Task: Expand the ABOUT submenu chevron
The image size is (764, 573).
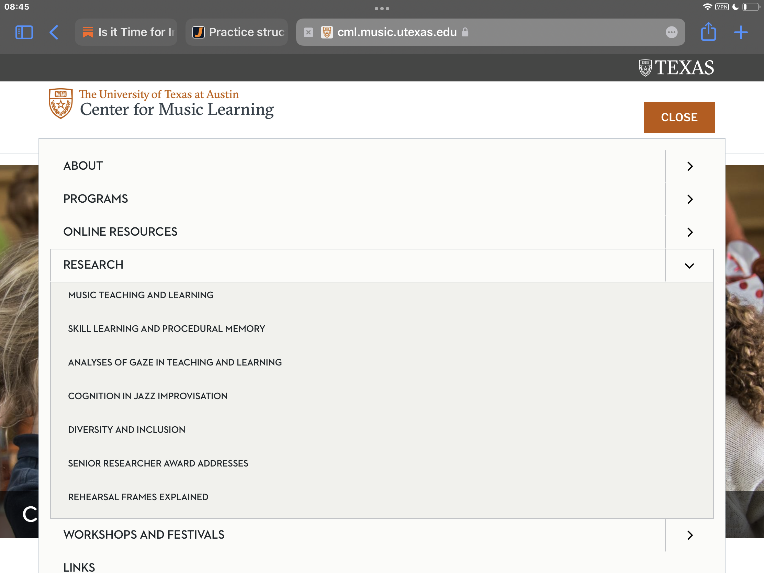Action: click(689, 166)
